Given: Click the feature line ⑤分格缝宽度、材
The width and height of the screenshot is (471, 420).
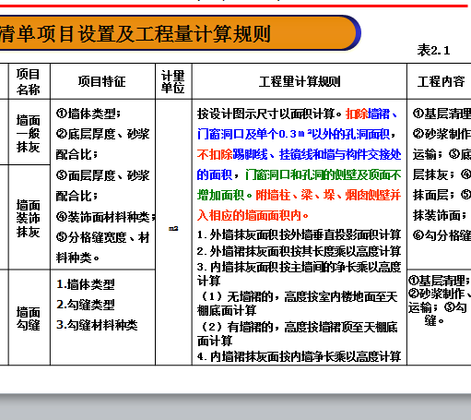Looking at the screenshot, I should (103, 237).
